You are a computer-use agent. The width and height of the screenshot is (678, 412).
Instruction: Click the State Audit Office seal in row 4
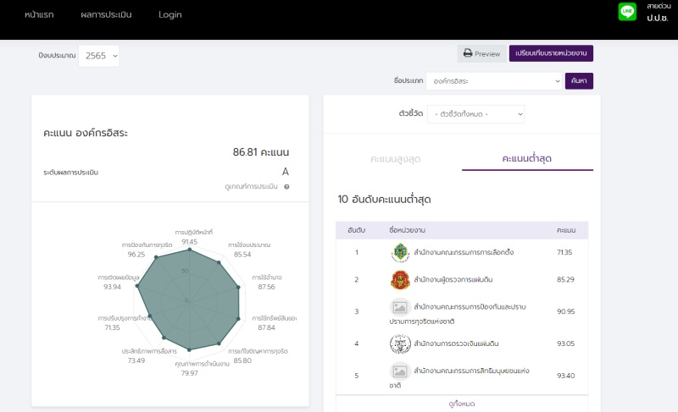coord(399,343)
